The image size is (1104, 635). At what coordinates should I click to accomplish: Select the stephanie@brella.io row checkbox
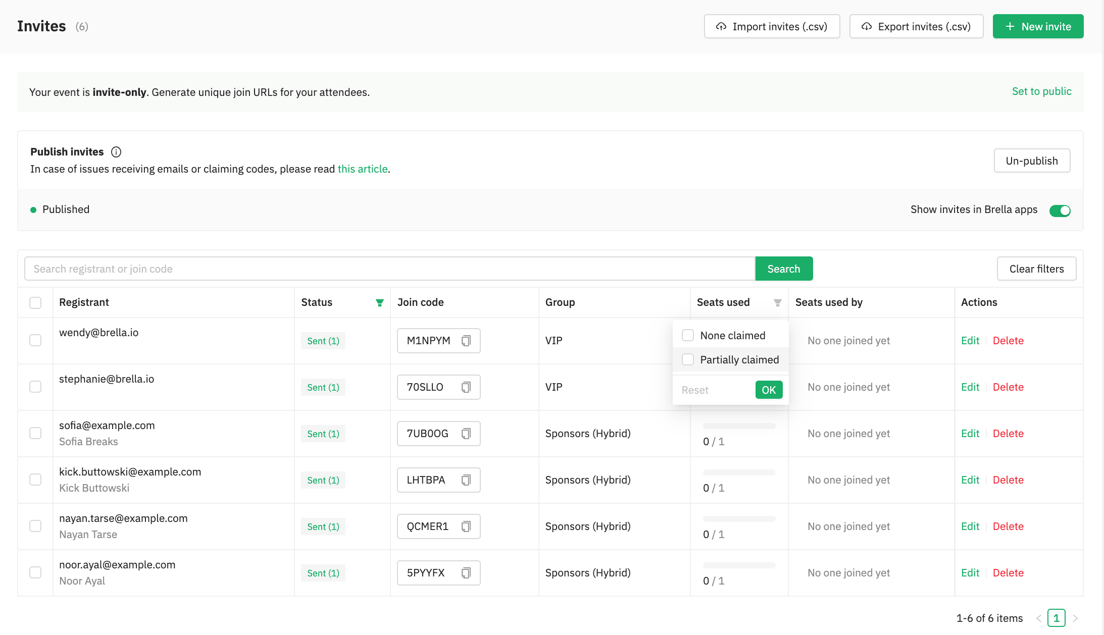pos(35,387)
